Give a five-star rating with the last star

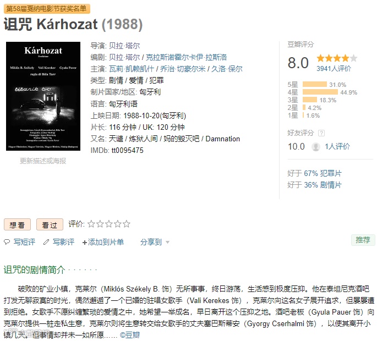[x=127, y=224]
